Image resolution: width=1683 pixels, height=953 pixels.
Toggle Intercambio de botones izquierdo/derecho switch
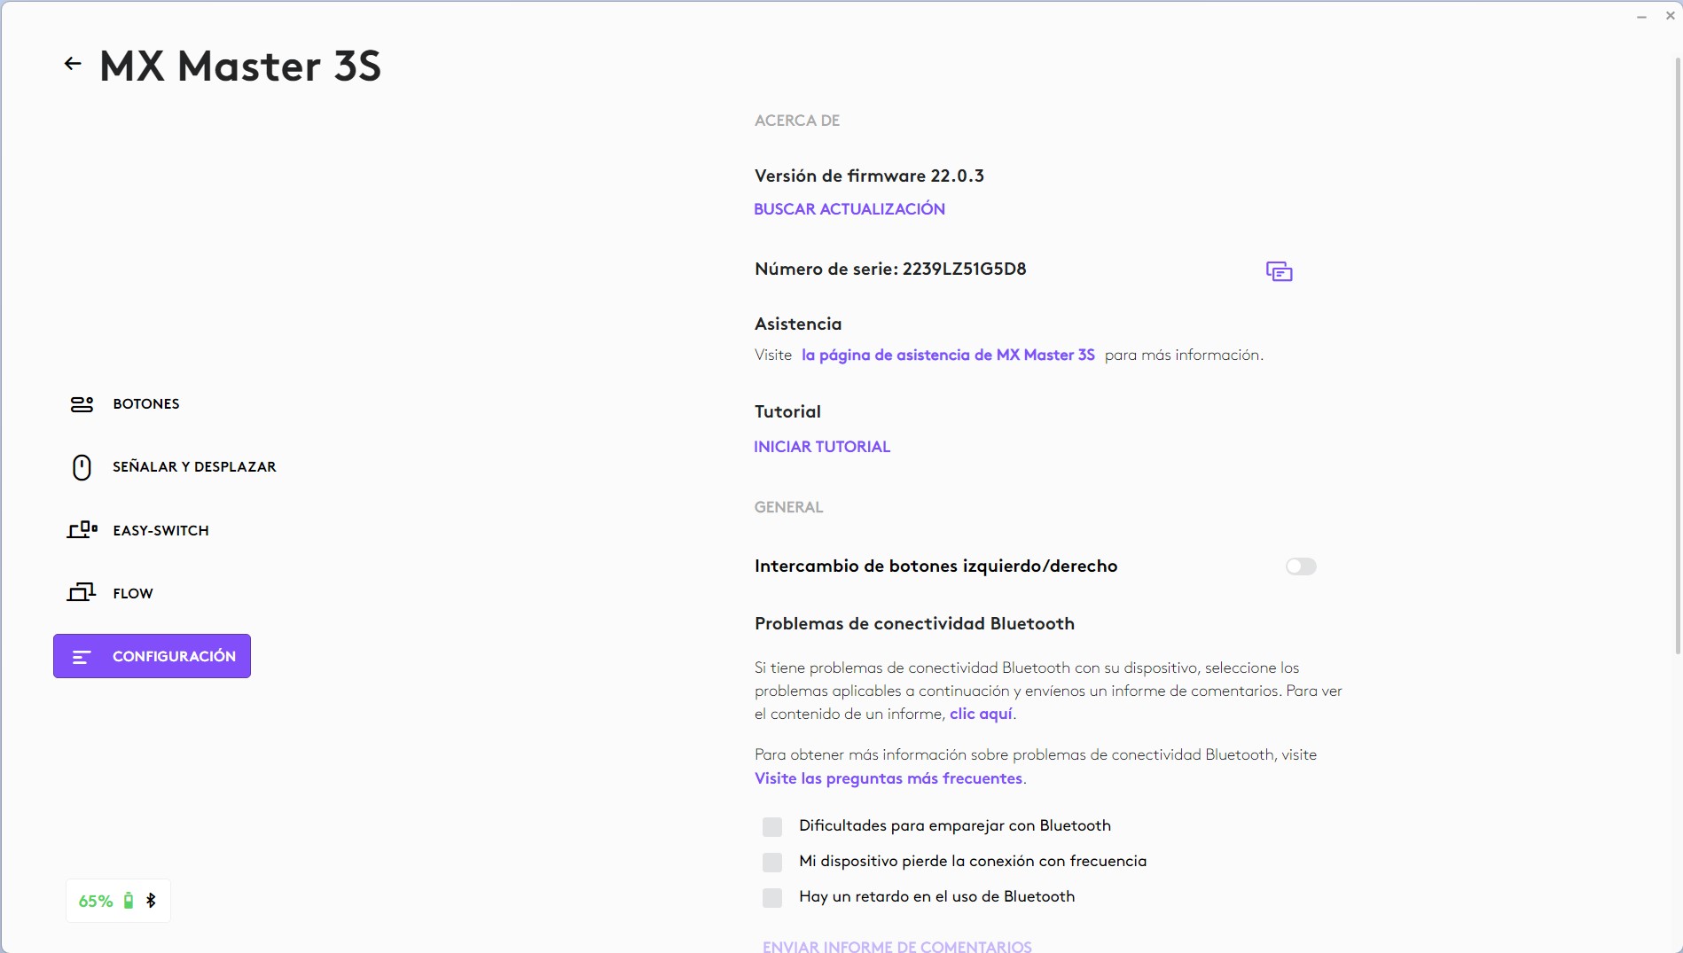pyautogui.click(x=1301, y=566)
